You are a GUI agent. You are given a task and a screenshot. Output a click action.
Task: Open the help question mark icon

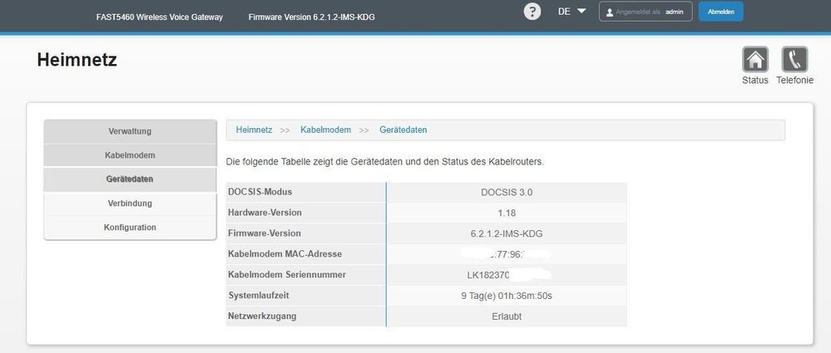click(x=532, y=11)
